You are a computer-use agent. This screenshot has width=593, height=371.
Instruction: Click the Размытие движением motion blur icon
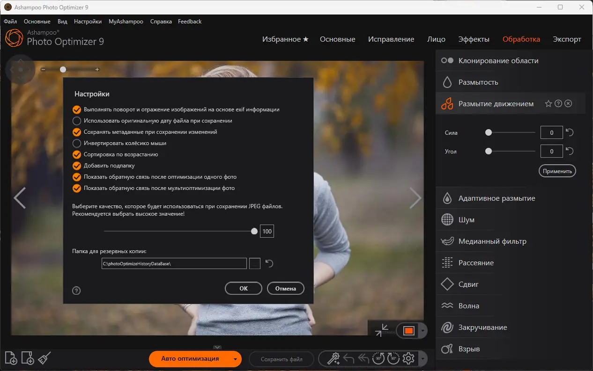(x=447, y=104)
